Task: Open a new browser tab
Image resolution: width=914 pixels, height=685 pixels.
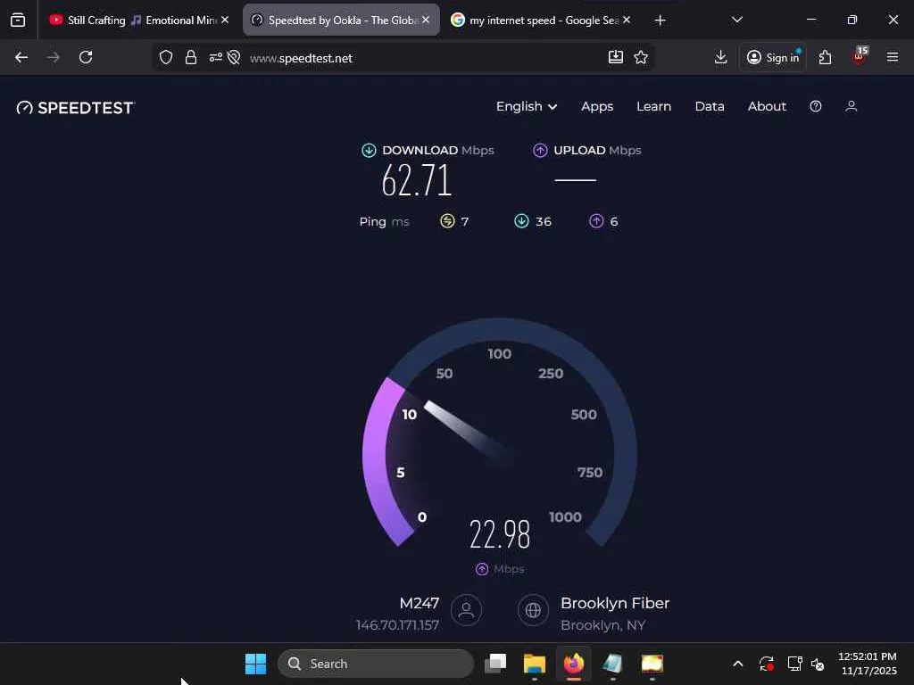Action: click(660, 21)
